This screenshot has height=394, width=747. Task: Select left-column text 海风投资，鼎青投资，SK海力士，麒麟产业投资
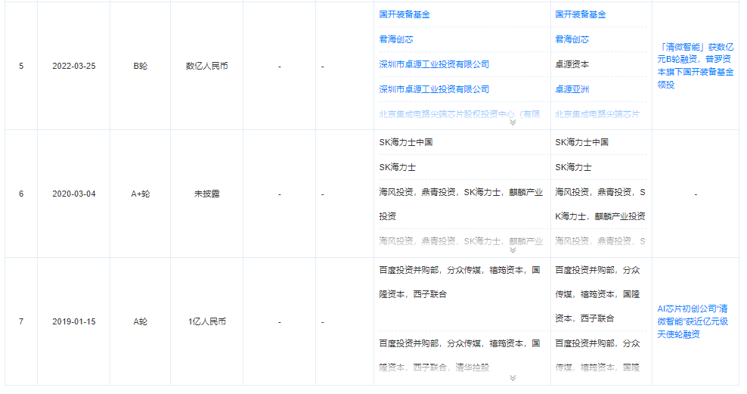coord(460,204)
